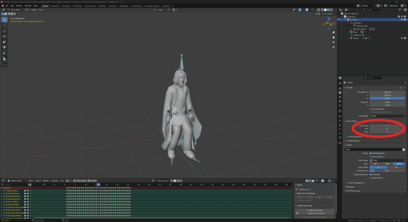Viewport: 408px width, 222px height.
Task: Select the Scale tool in viewport toolbar
Action: 5,42
